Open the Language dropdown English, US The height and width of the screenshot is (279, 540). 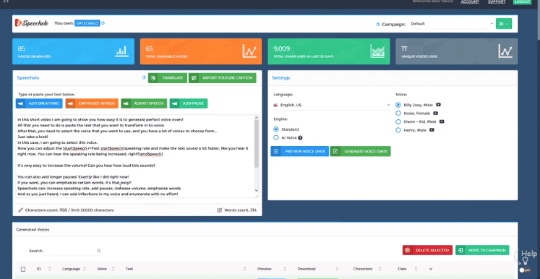pyautogui.click(x=332, y=105)
